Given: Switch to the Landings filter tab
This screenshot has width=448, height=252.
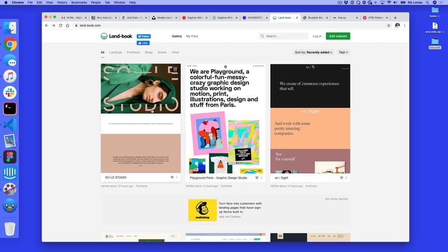Looking at the screenshot, I should point(115,52).
